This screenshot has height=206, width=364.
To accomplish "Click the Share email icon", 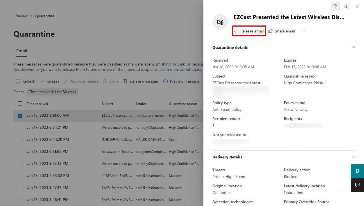I will (x=270, y=31).
